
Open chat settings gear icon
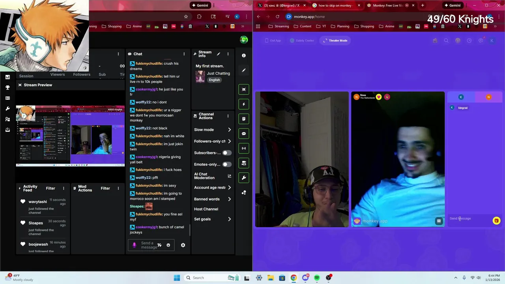183,245
